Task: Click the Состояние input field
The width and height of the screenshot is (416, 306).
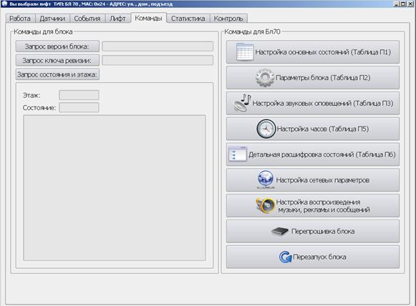Action: coord(79,107)
